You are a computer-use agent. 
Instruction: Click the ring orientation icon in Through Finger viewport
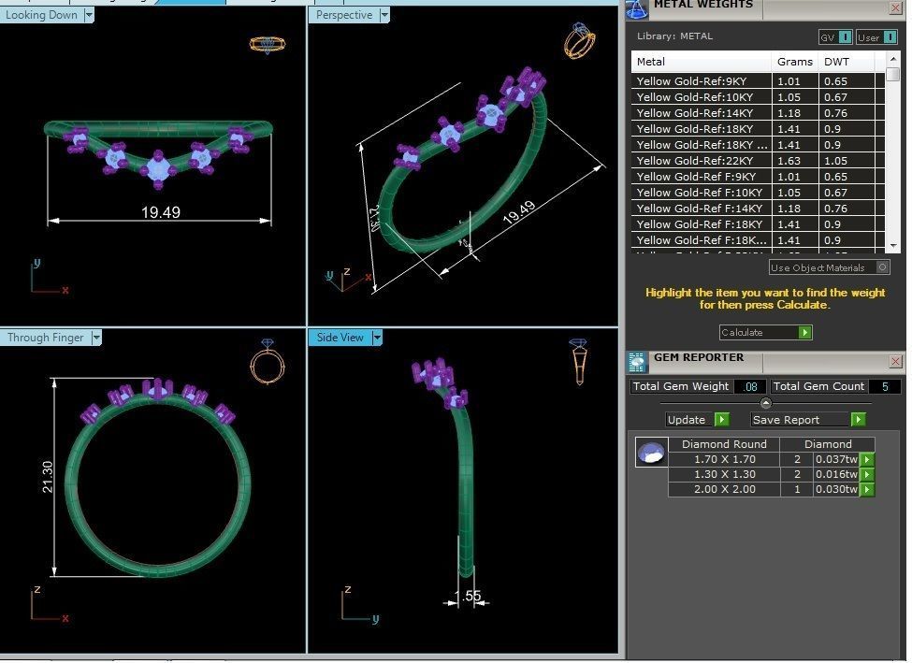click(x=267, y=362)
